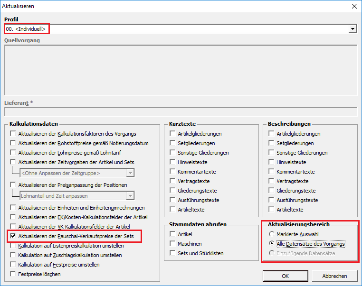Enable Aktualisieren der Zeitvorgaben der Artikel
The image size is (362, 286).
click(13, 162)
